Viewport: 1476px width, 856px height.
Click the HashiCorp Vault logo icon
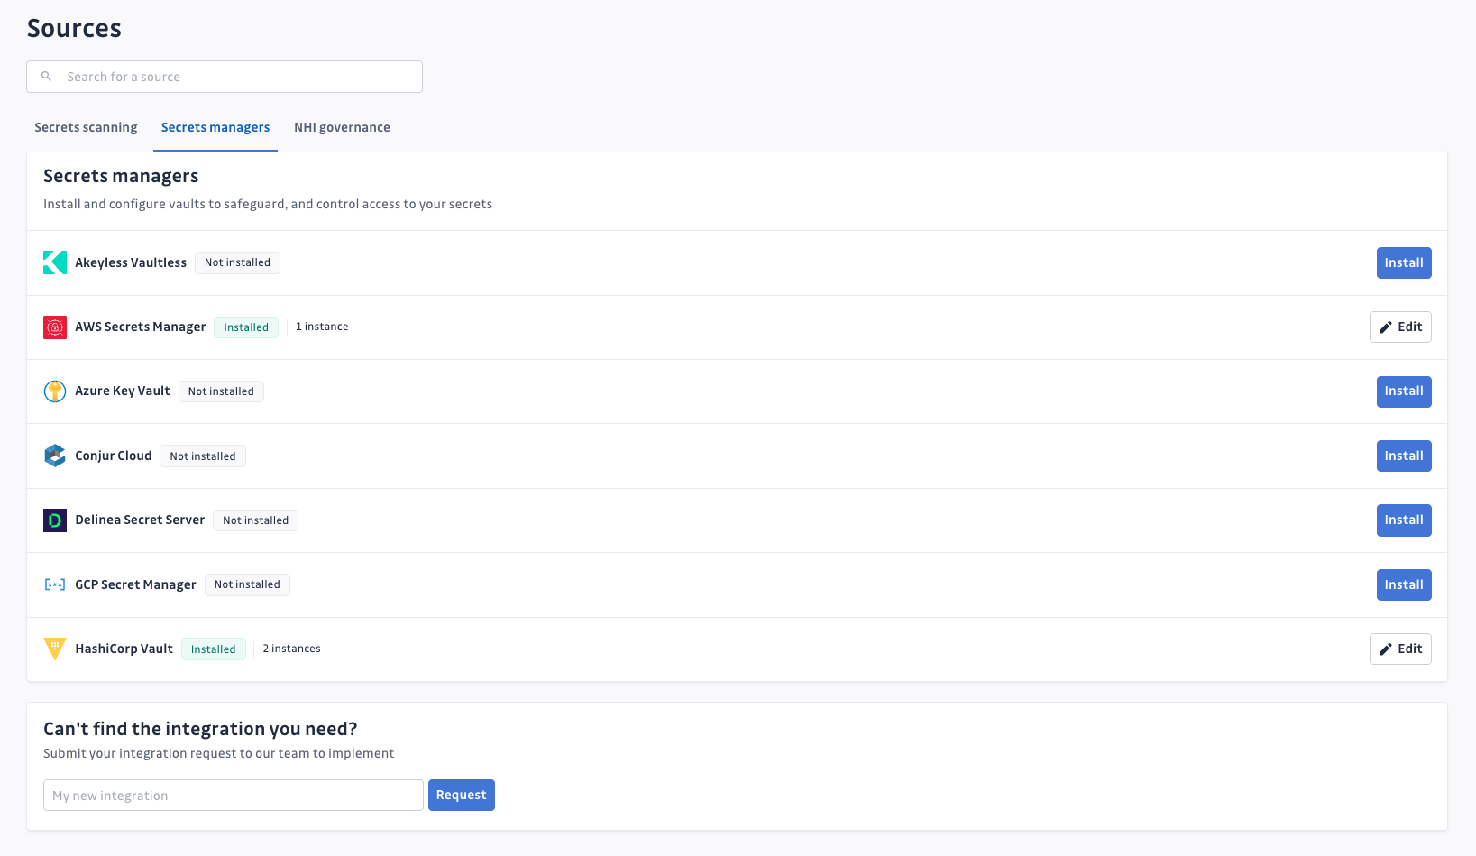pos(55,649)
